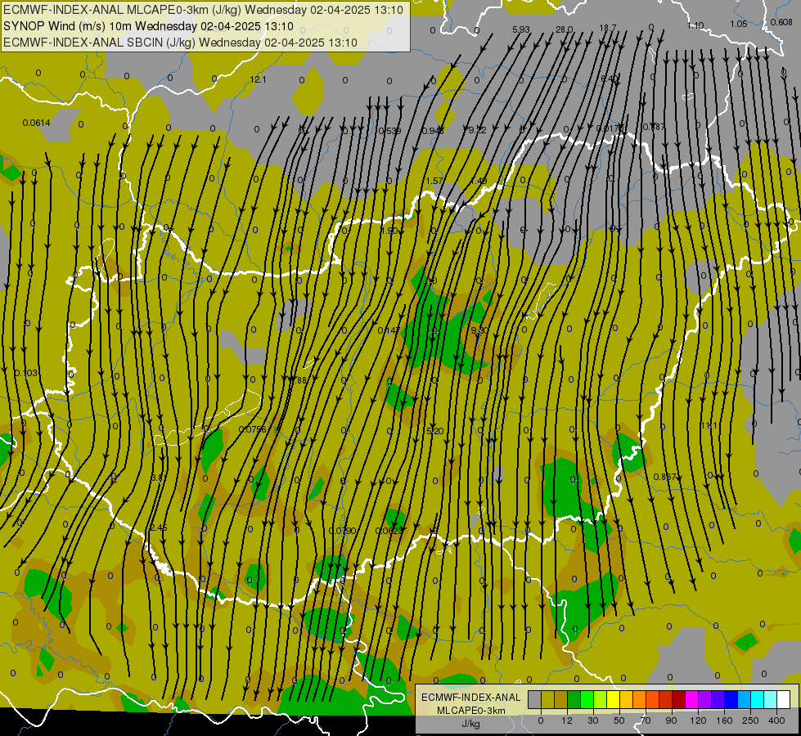Image resolution: width=801 pixels, height=736 pixels.
Task: Click the map value 2.45
Action: [x=159, y=527]
